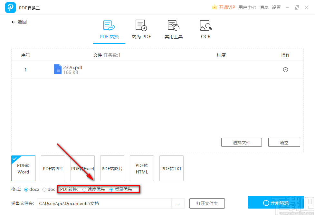This screenshot has width=315, height=215.
Task: Toggle the PDF转Word selection checkmark
Action: click(15, 158)
